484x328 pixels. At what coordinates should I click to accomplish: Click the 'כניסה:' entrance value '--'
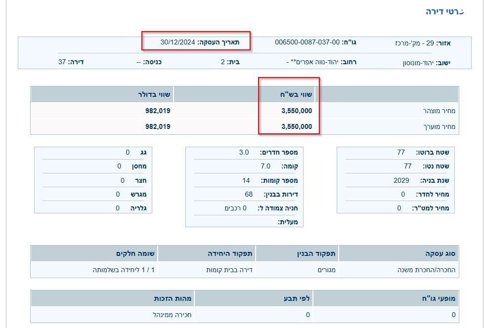click(x=139, y=62)
